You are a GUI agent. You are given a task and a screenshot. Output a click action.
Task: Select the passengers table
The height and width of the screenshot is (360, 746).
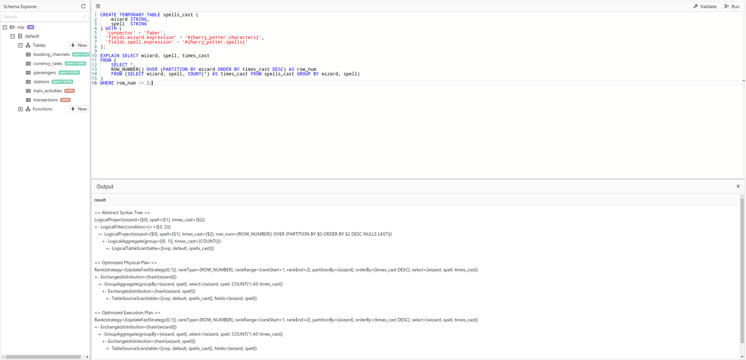point(45,72)
